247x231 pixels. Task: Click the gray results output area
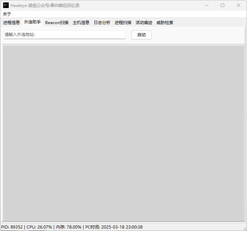[124, 133]
